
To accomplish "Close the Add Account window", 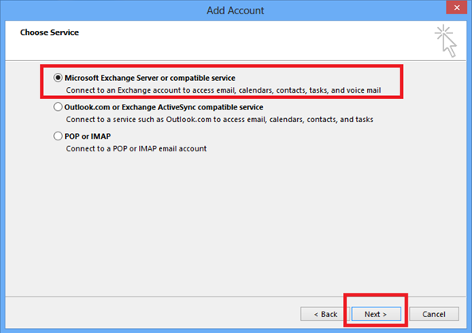I will pos(457,7).
